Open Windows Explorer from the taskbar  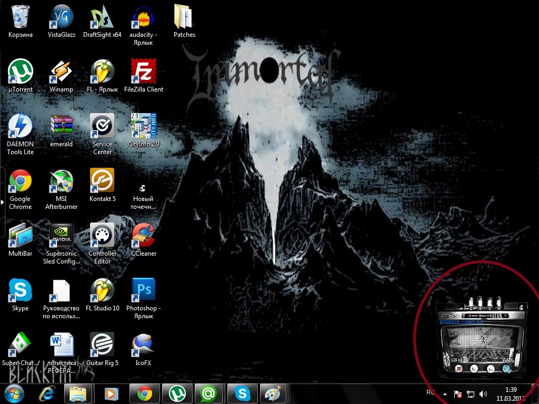click(78, 393)
